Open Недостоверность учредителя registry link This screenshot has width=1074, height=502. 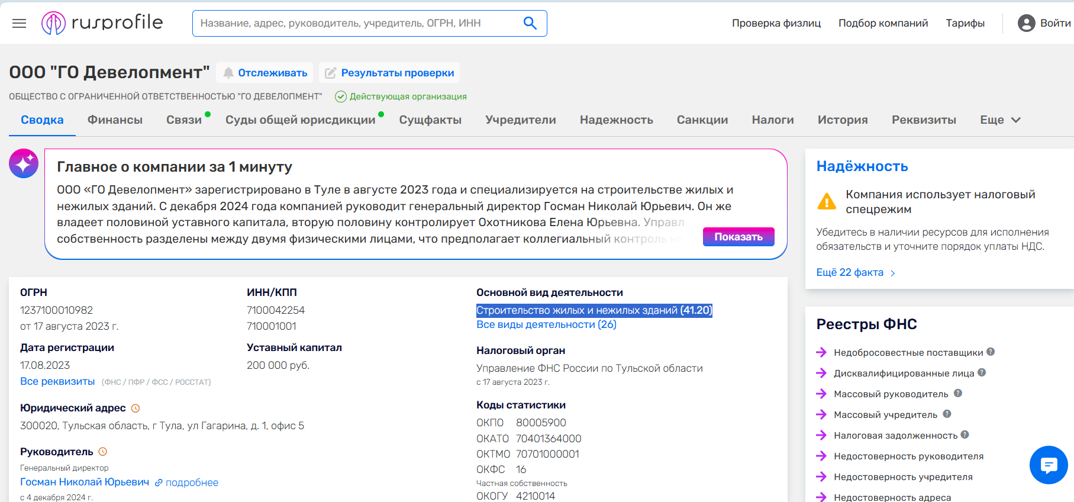click(903, 477)
